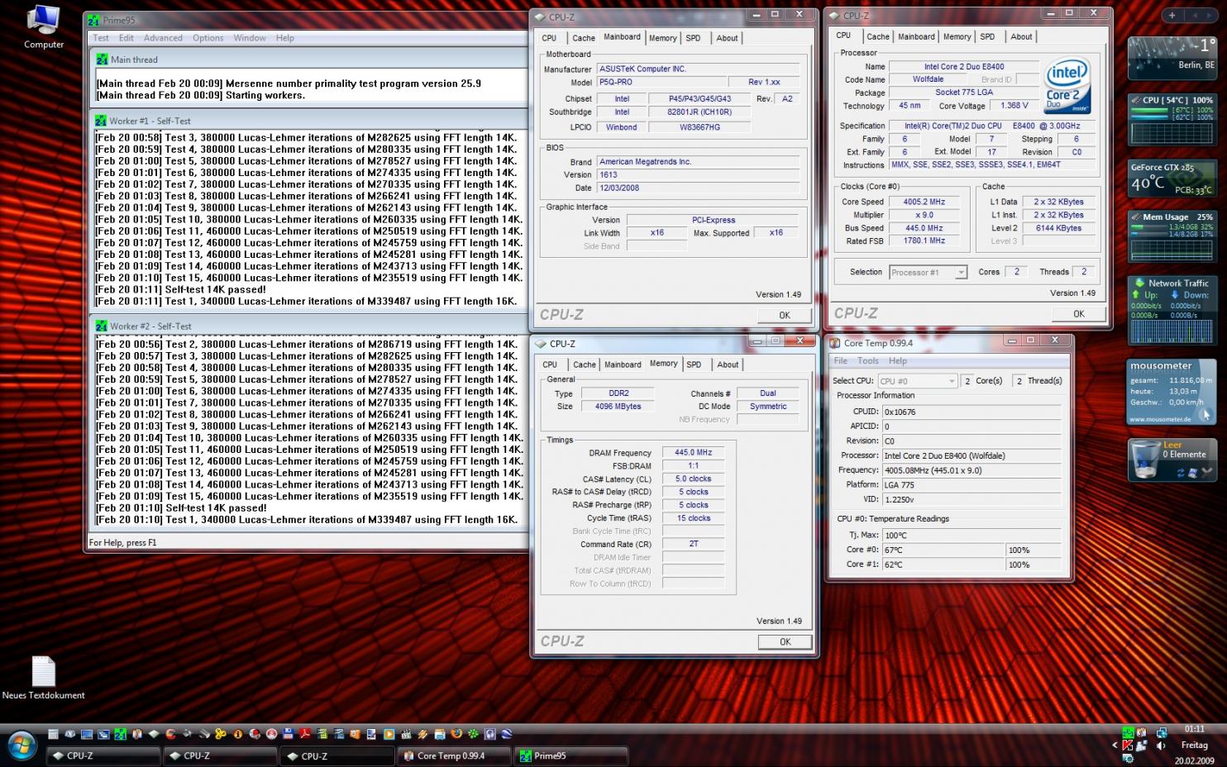Click the VID field 1.2250v in Core Temp
Viewport: 1227px width, 767px height.
972,499
